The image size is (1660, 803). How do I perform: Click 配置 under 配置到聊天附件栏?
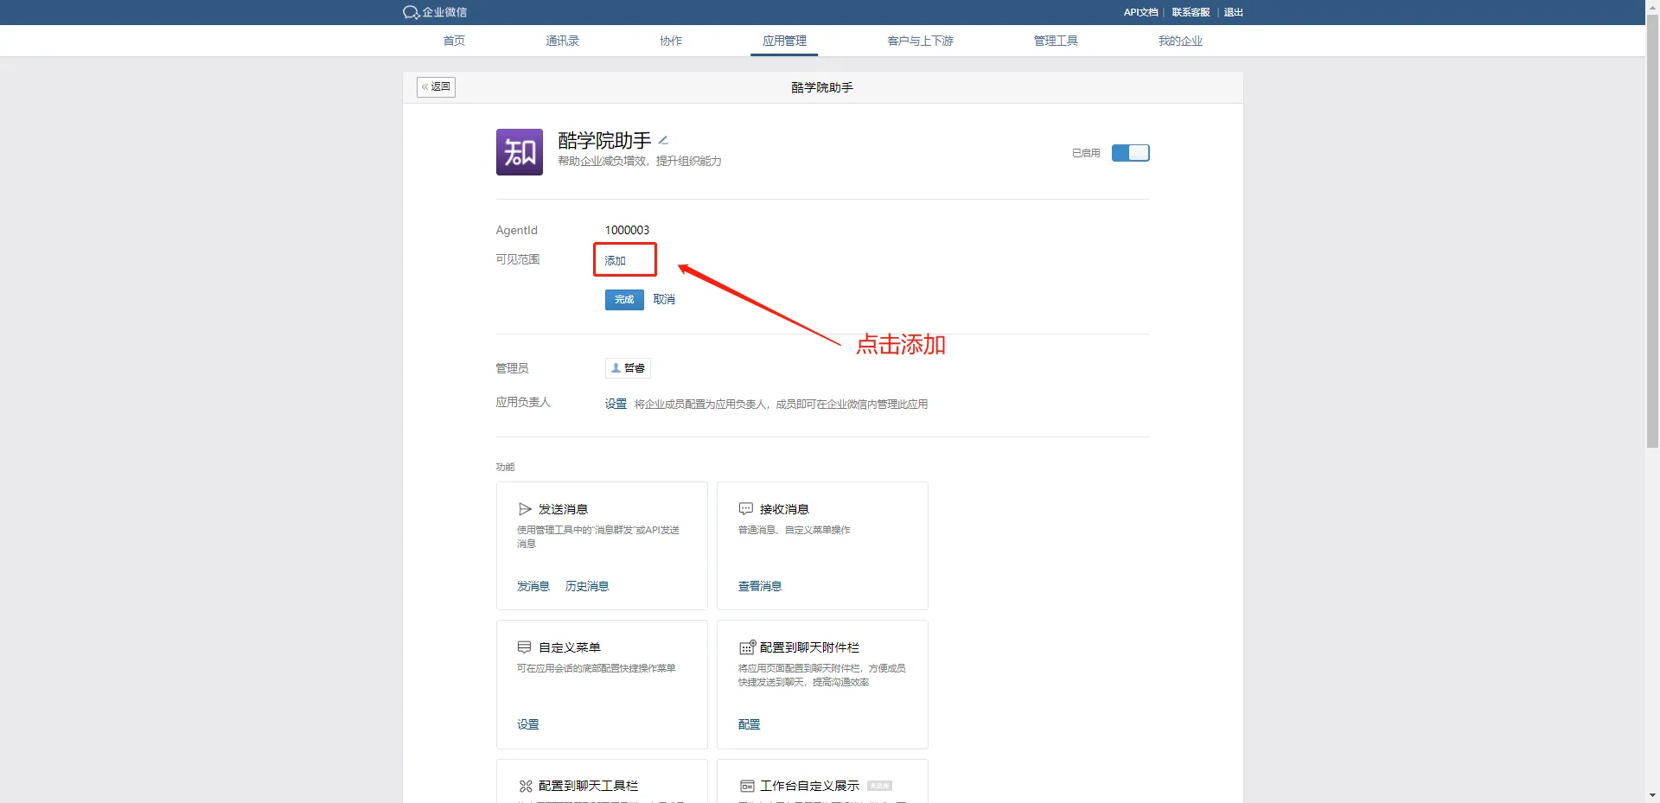tap(750, 724)
